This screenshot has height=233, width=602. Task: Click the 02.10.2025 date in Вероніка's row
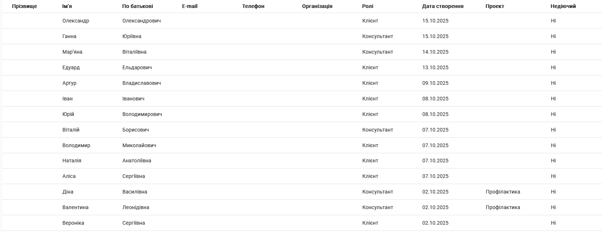[435, 223]
